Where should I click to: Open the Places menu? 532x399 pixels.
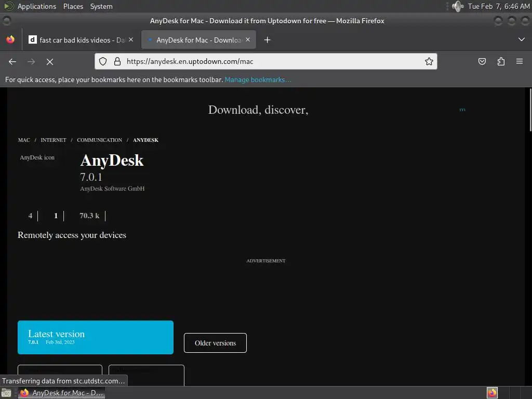coord(73,6)
